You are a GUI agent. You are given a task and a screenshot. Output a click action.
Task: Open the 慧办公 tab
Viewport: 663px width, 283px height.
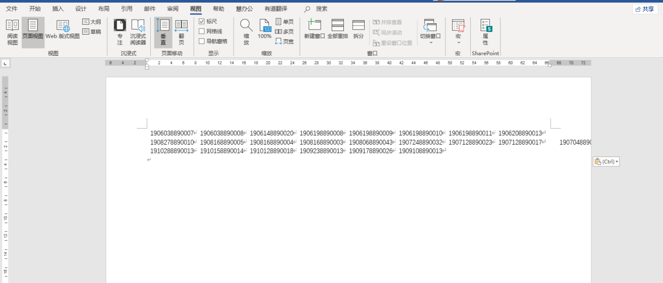(x=244, y=9)
